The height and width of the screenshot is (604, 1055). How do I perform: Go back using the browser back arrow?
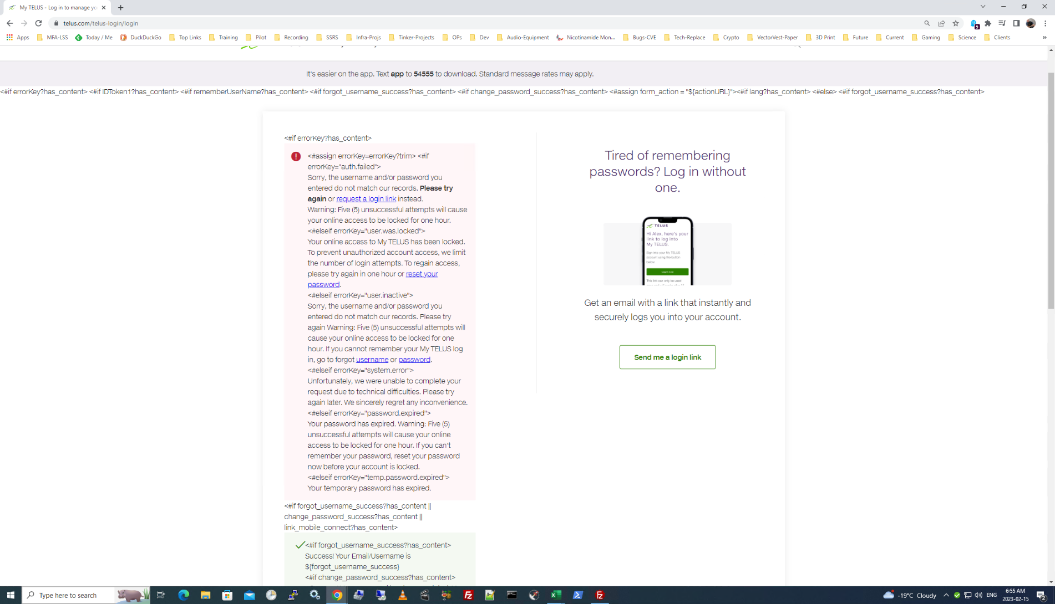(x=9, y=23)
